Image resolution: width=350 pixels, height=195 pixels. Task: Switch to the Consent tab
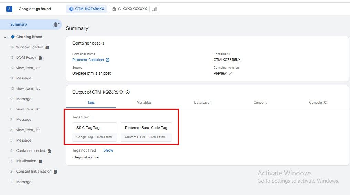260,103
